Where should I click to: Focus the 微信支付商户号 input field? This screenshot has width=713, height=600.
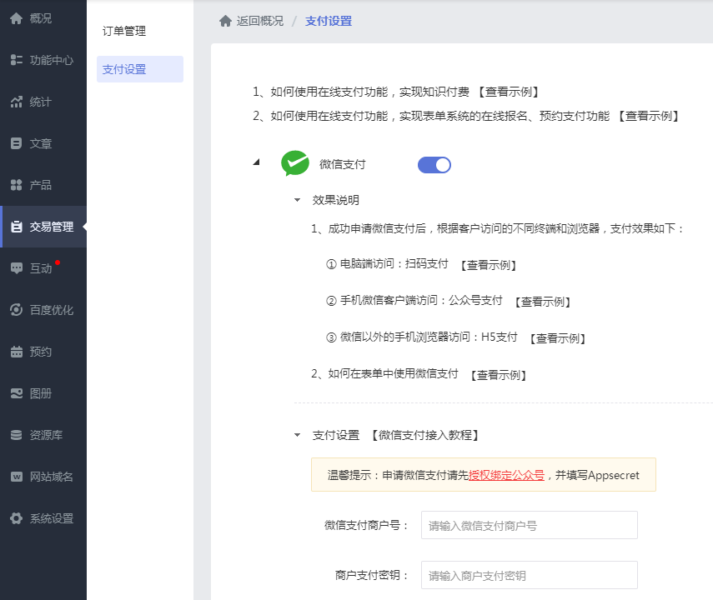pyautogui.click(x=530, y=526)
